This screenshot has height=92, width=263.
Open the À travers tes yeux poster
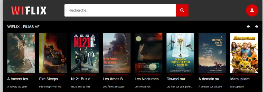point(21,53)
